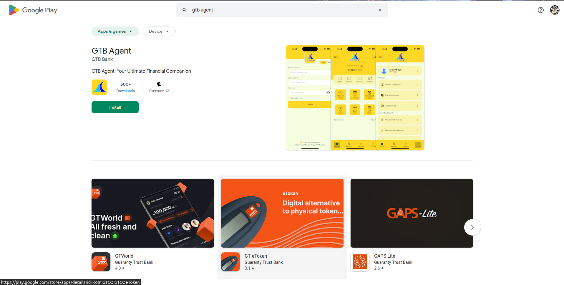Open the account profile avatar
This screenshot has height=285, width=564.
pyautogui.click(x=555, y=10)
